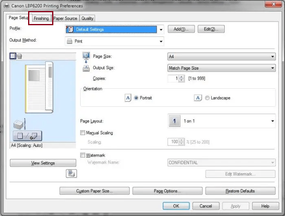Select the Landscape radio button

pyautogui.click(x=208, y=98)
